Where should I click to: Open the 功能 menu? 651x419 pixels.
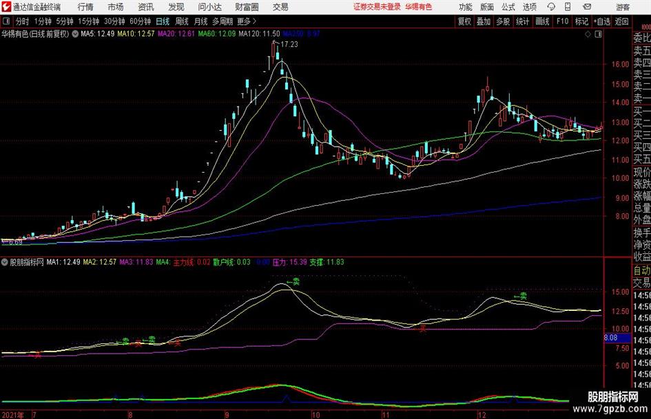[x=466, y=7]
